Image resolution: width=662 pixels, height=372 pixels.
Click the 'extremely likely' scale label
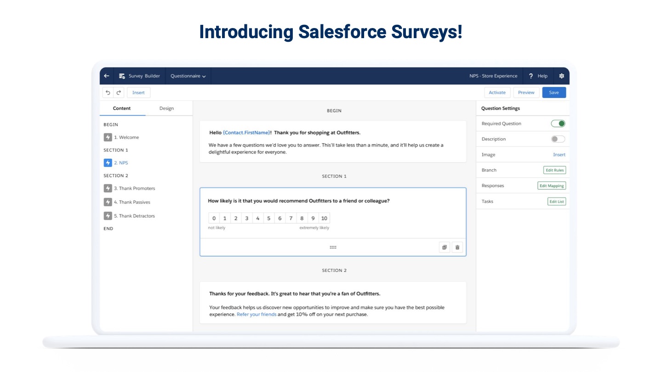(x=314, y=228)
